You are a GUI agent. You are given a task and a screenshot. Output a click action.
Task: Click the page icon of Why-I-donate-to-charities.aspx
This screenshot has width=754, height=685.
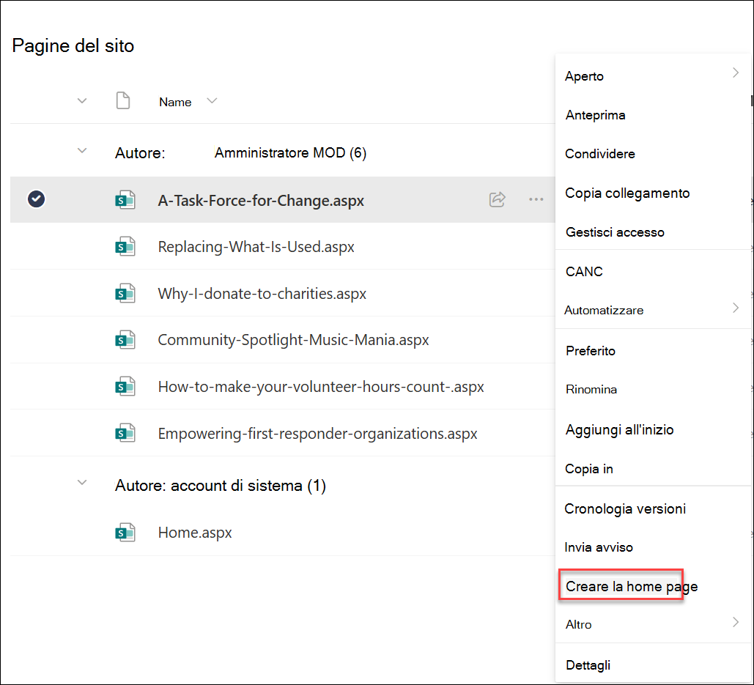point(125,293)
